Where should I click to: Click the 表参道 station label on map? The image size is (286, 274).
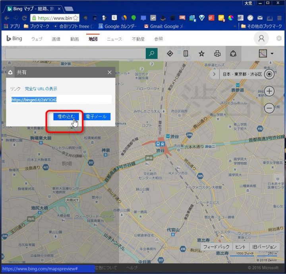coord(238,90)
